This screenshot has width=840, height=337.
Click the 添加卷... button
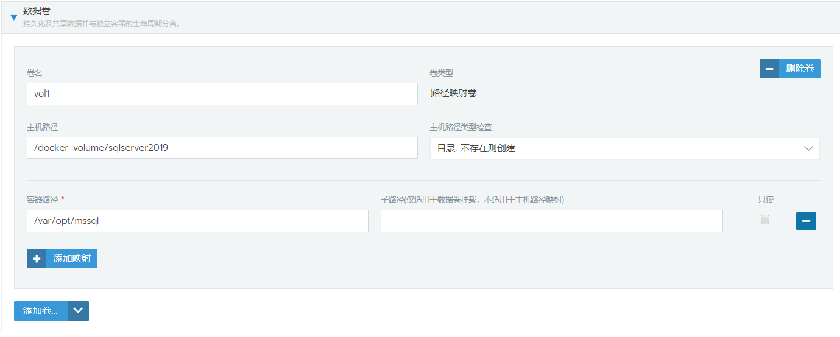point(40,311)
